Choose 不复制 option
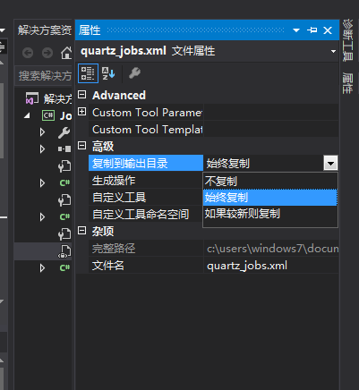The image size is (359, 390). [x=270, y=181]
